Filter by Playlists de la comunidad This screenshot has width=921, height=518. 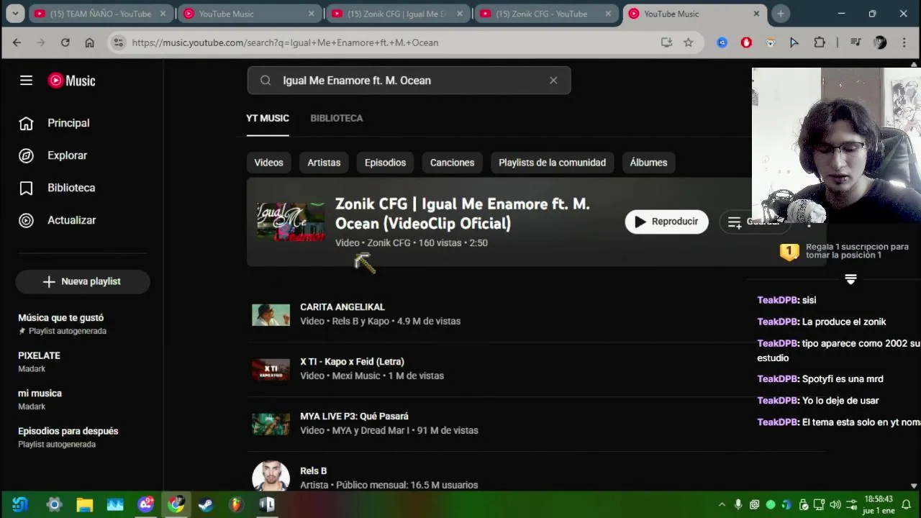tap(552, 163)
